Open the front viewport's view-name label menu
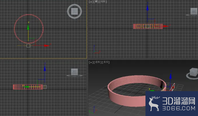This screenshot has height=116, width=198. click(x=97, y=2)
